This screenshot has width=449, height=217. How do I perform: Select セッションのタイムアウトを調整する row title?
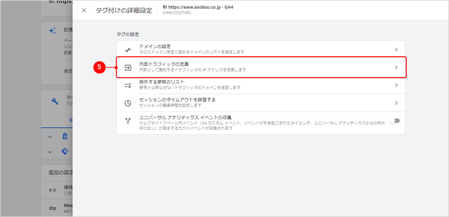177,100
